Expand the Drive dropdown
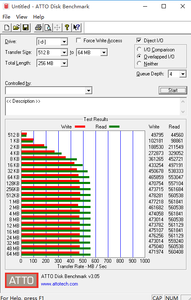Image resolution: width=191 pixels, height=300 pixels. tap(64, 42)
